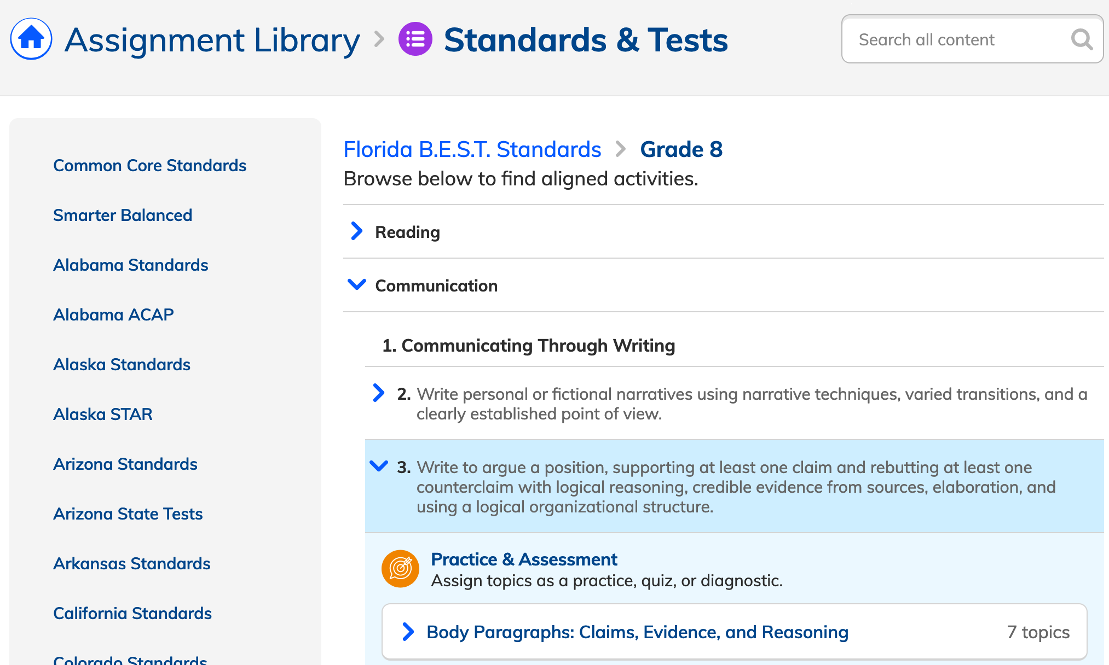The width and height of the screenshot is (1109, 665).
Task: Click the home icon in the breadcrumb
Action: (x=31, y=39)
